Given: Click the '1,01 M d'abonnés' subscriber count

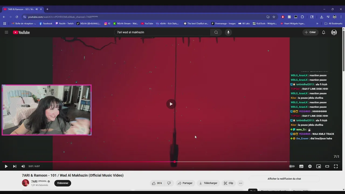Looking at the screenshot, I should (x=40, y=185).
